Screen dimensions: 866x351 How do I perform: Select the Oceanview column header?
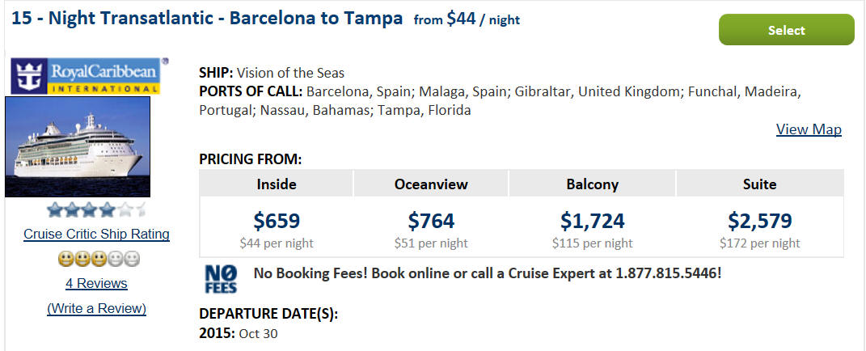(431, 184)
